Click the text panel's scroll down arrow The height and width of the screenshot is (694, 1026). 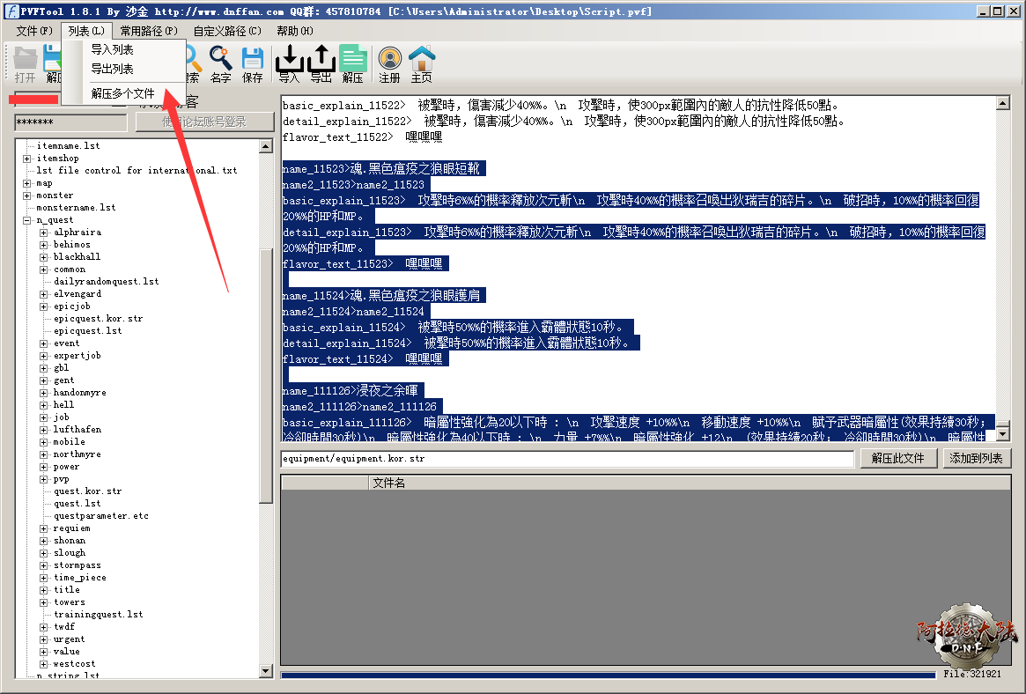pyautogui.click(x=1002, y=434)
